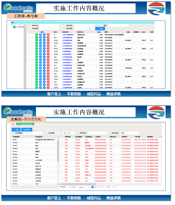Click blue edit icon in level 1.5.1 row
The height and width of the screenshot is (205, 175).
44,76
